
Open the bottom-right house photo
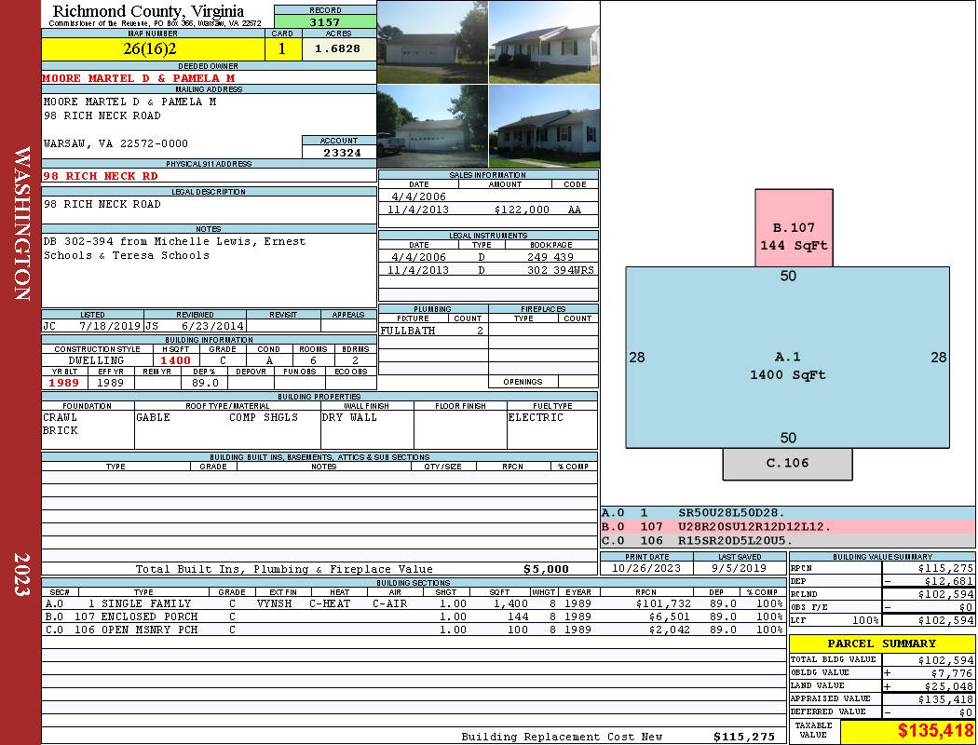tap(544, 126)
